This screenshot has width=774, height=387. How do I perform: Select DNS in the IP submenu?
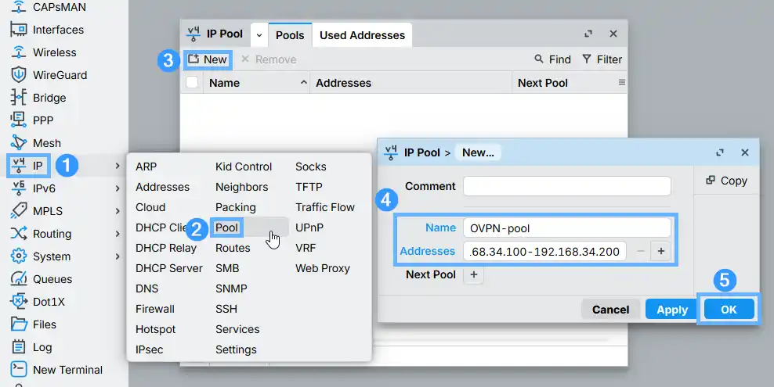click(x=146, y=288)
